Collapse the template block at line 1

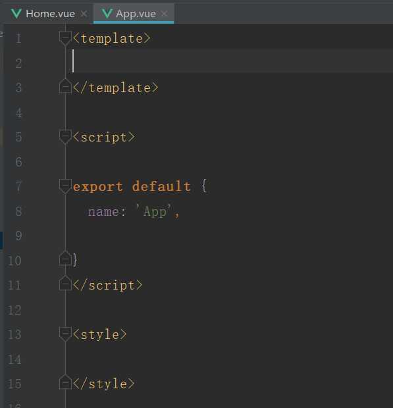coord(65,38)
